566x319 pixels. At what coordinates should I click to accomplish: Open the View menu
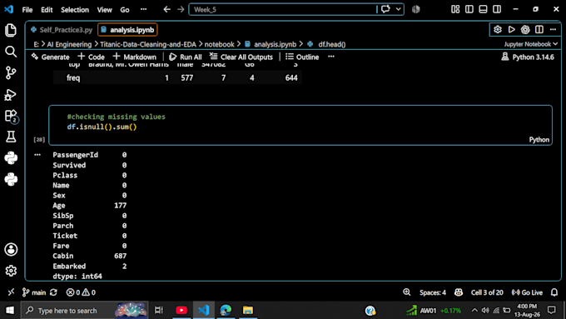[104, 10]
